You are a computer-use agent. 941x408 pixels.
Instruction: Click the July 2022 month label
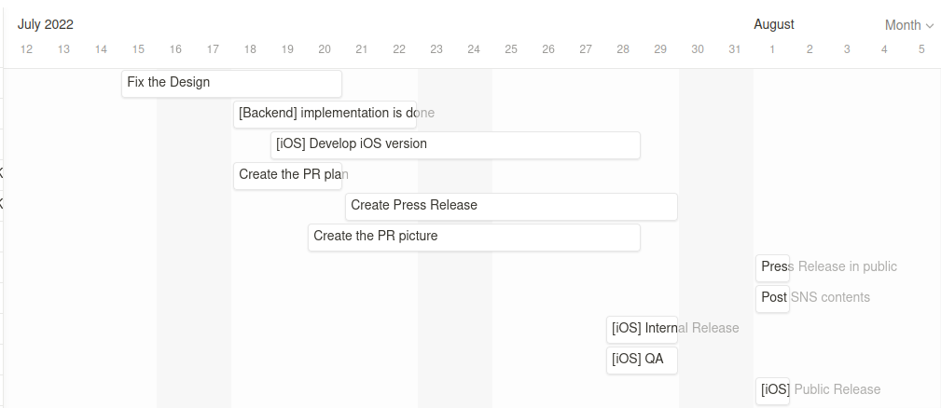46,24
